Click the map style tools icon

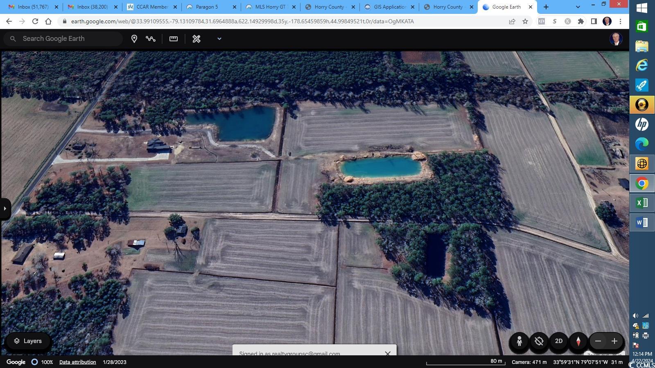(196, 39)
